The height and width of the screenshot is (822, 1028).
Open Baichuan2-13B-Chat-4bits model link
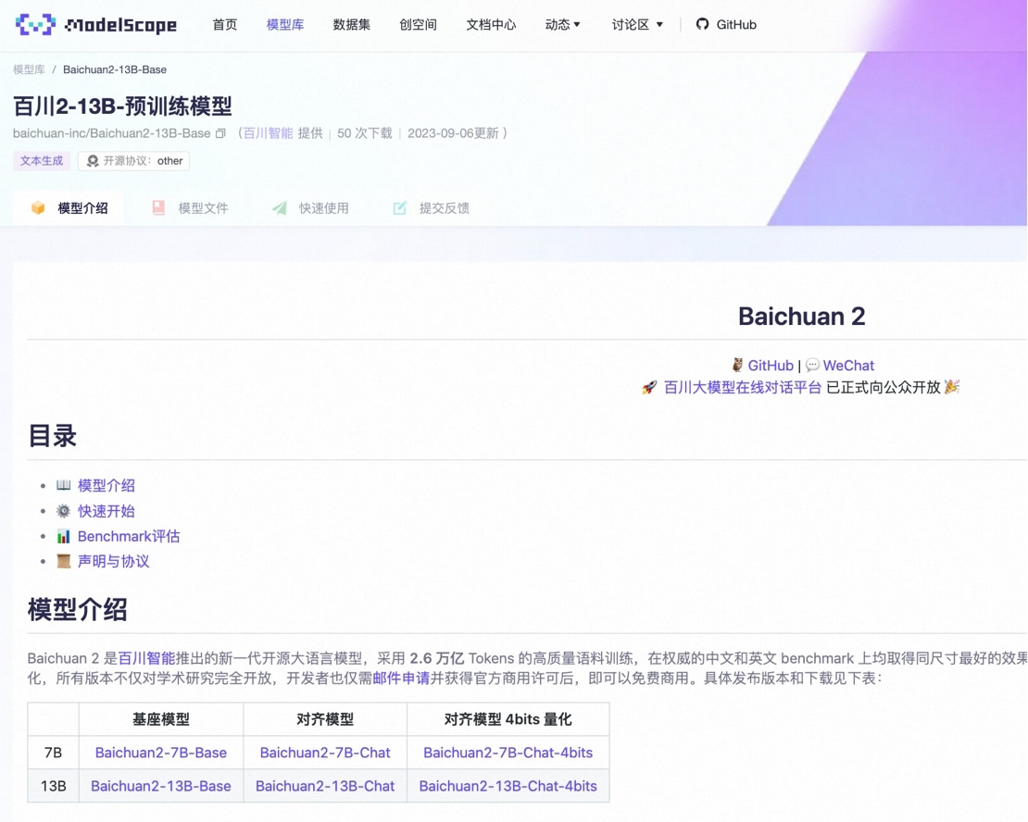[x=508, y=786]
